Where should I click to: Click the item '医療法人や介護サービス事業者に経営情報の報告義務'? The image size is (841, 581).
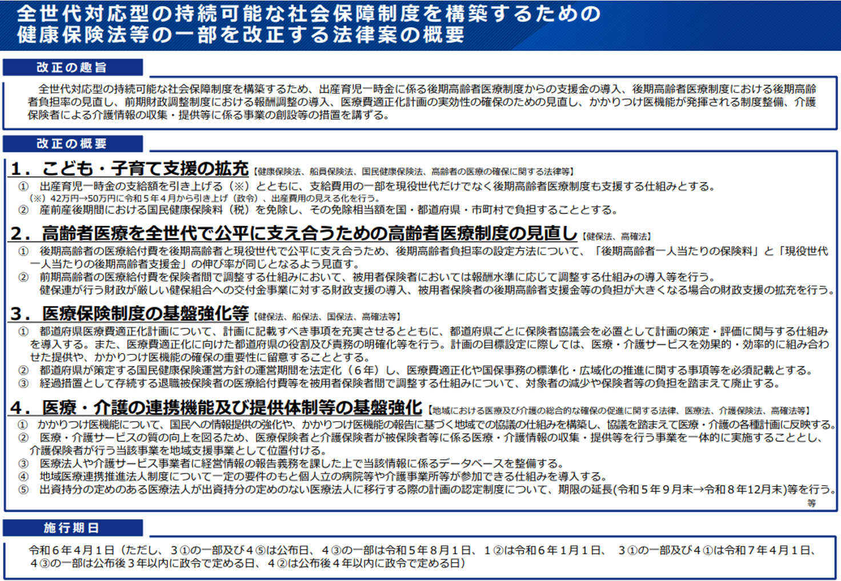point(291,463)
